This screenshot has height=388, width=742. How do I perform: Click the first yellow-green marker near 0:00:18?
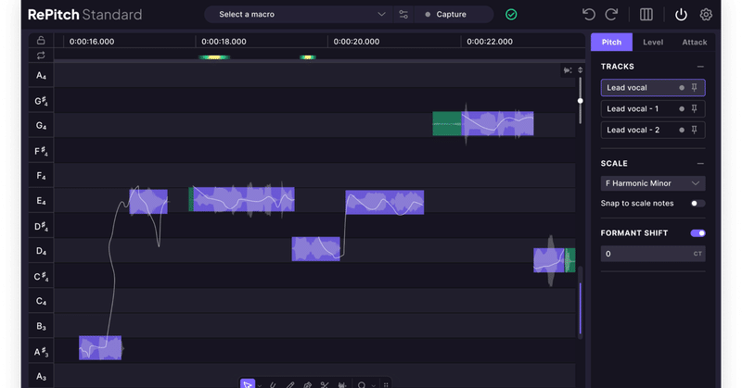click(214, 57)
